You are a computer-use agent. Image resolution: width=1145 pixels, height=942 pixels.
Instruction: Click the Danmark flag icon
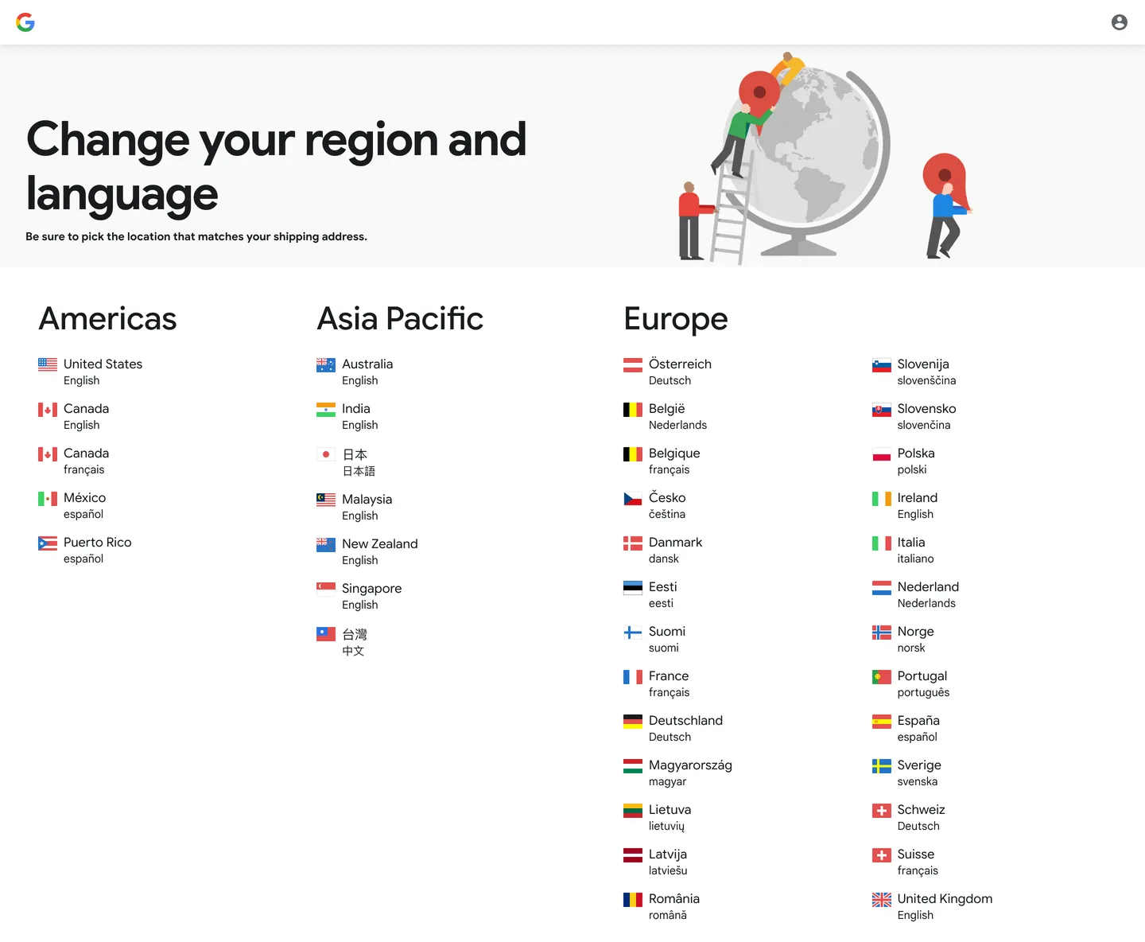[x=633, y=543]
